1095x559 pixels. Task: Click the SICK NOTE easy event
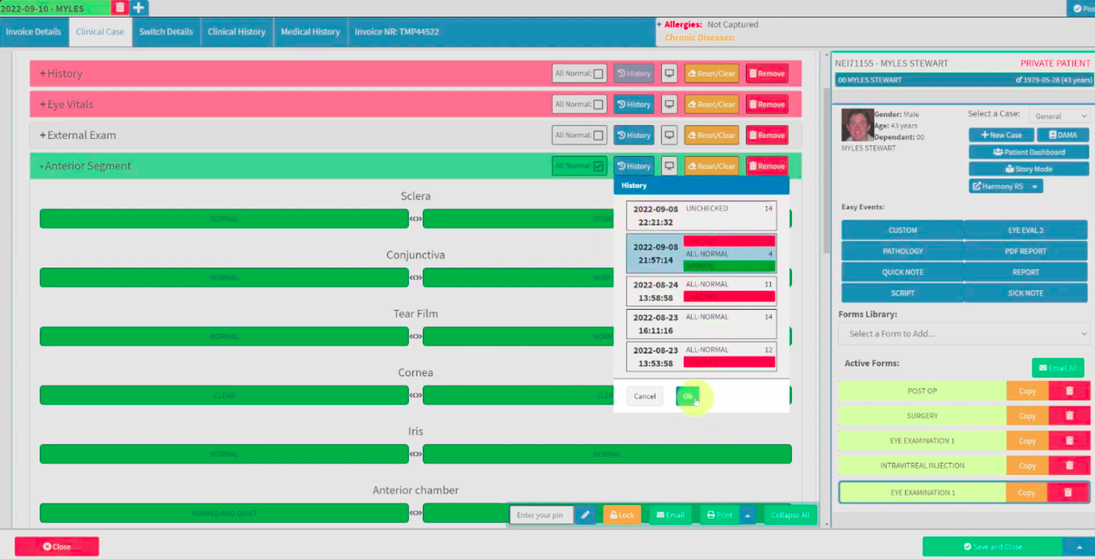(x=1025, y=293)
